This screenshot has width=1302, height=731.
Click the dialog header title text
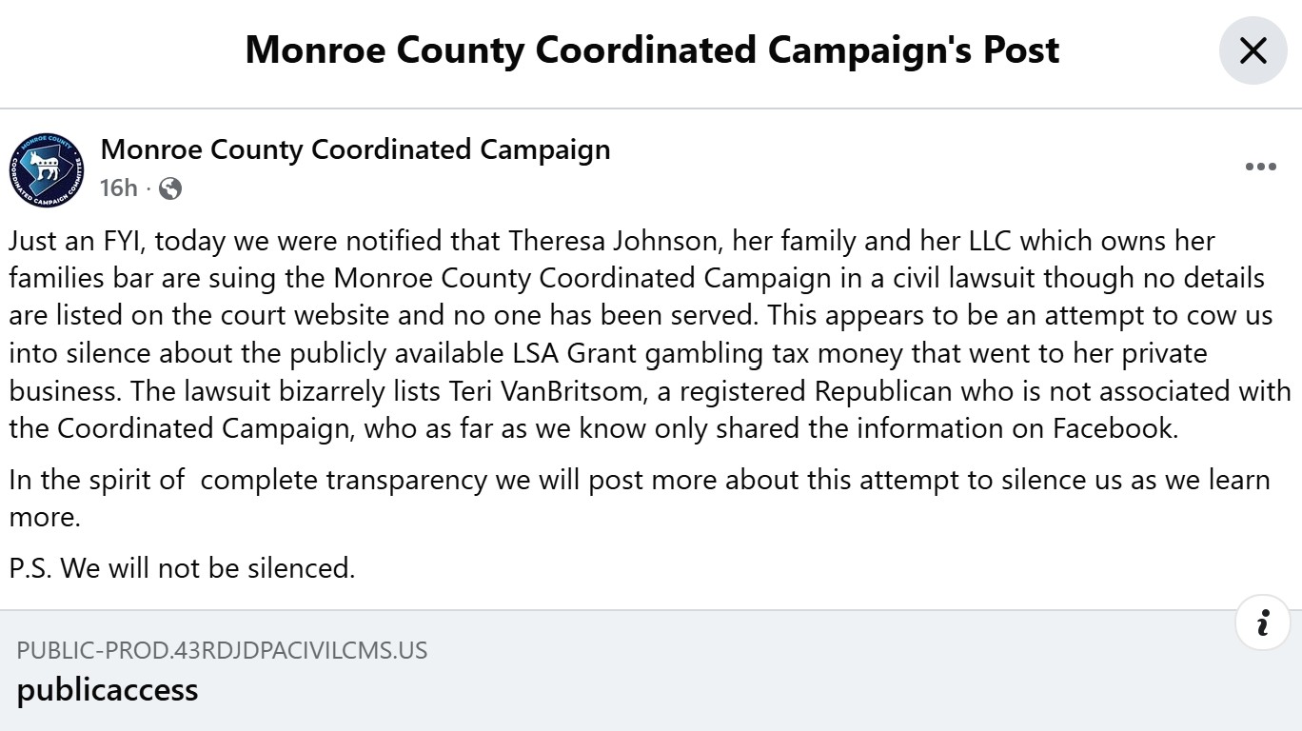click(x=652, y=50)
